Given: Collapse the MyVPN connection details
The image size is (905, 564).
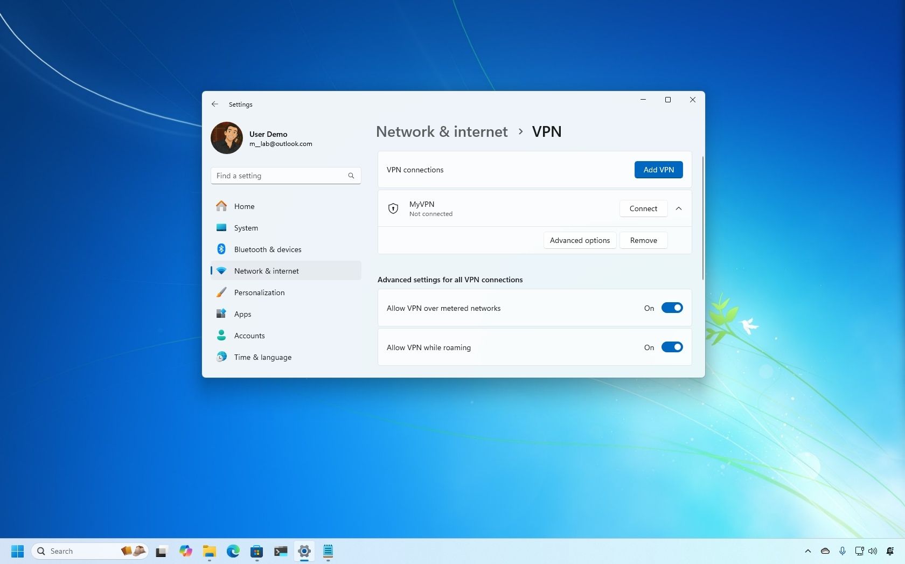Looking at the screenshot, I should click(679, 208).
